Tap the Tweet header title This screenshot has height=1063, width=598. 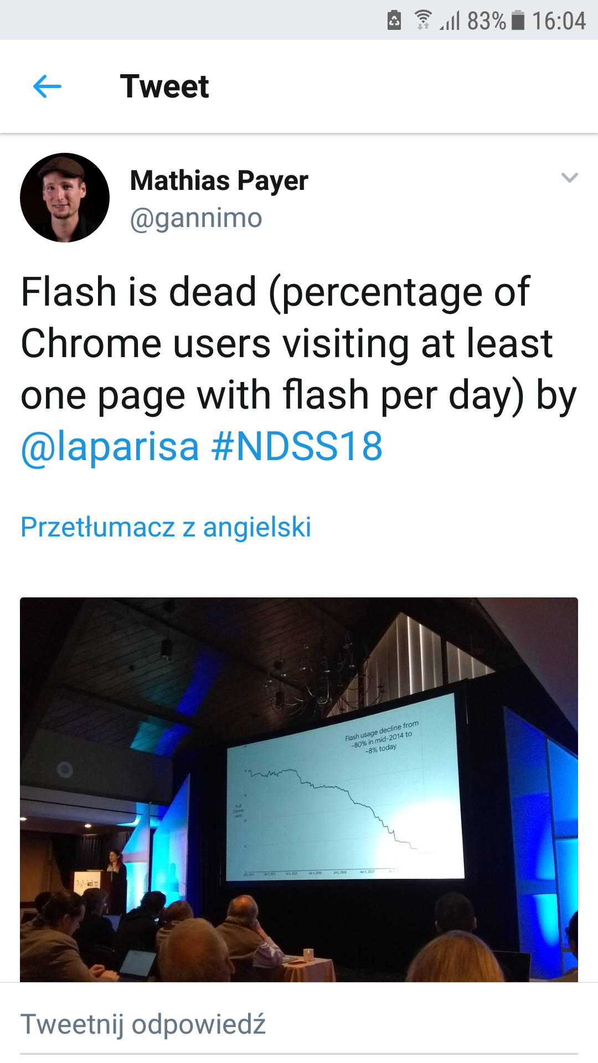[164, 87]
